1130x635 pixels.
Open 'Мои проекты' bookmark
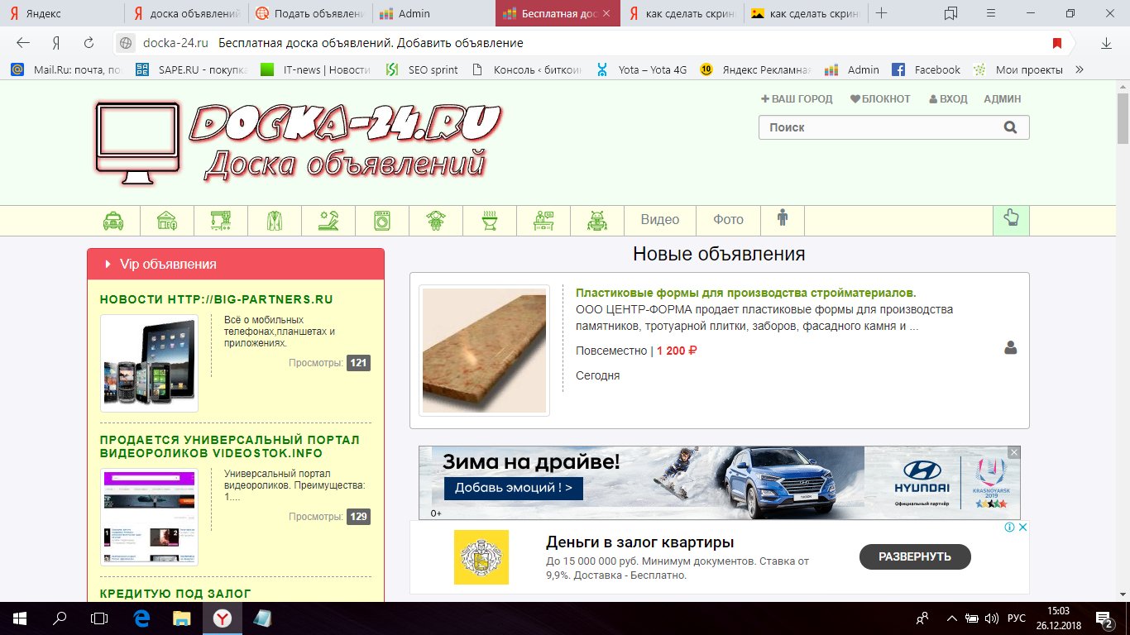(x=1018, y=69)
